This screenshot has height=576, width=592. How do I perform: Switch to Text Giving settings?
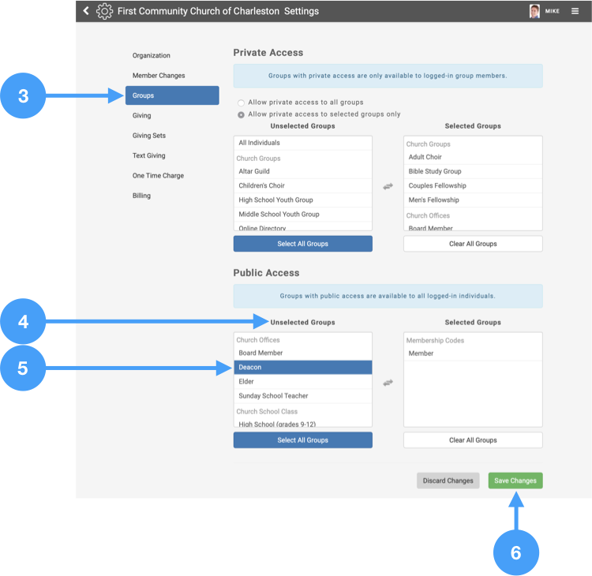149,155
